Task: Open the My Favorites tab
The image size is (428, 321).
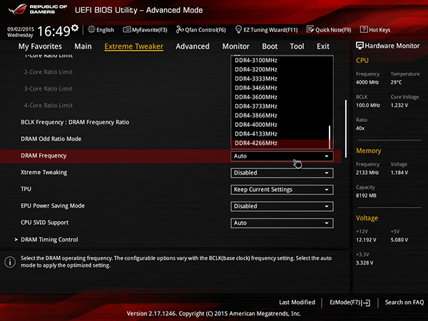Action: click(x=40, y=46)
